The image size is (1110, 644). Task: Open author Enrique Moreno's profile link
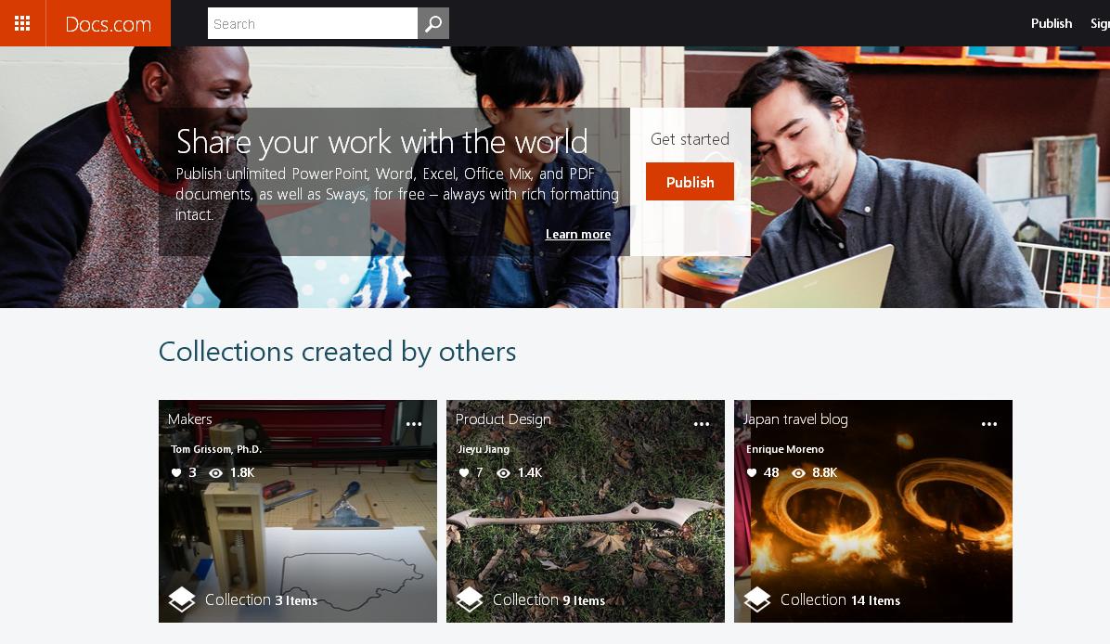pyautogui.click(x=784, y=449)
